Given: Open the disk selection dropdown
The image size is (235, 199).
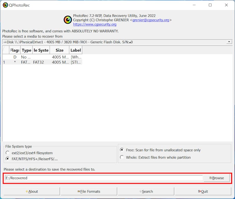Looking at the screenshot, I should 117,42.
